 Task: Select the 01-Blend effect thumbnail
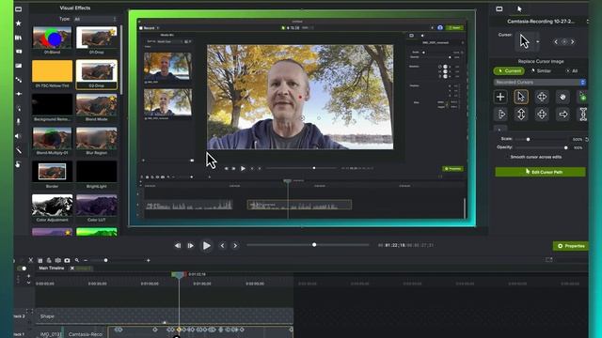(x=53, y=38)
